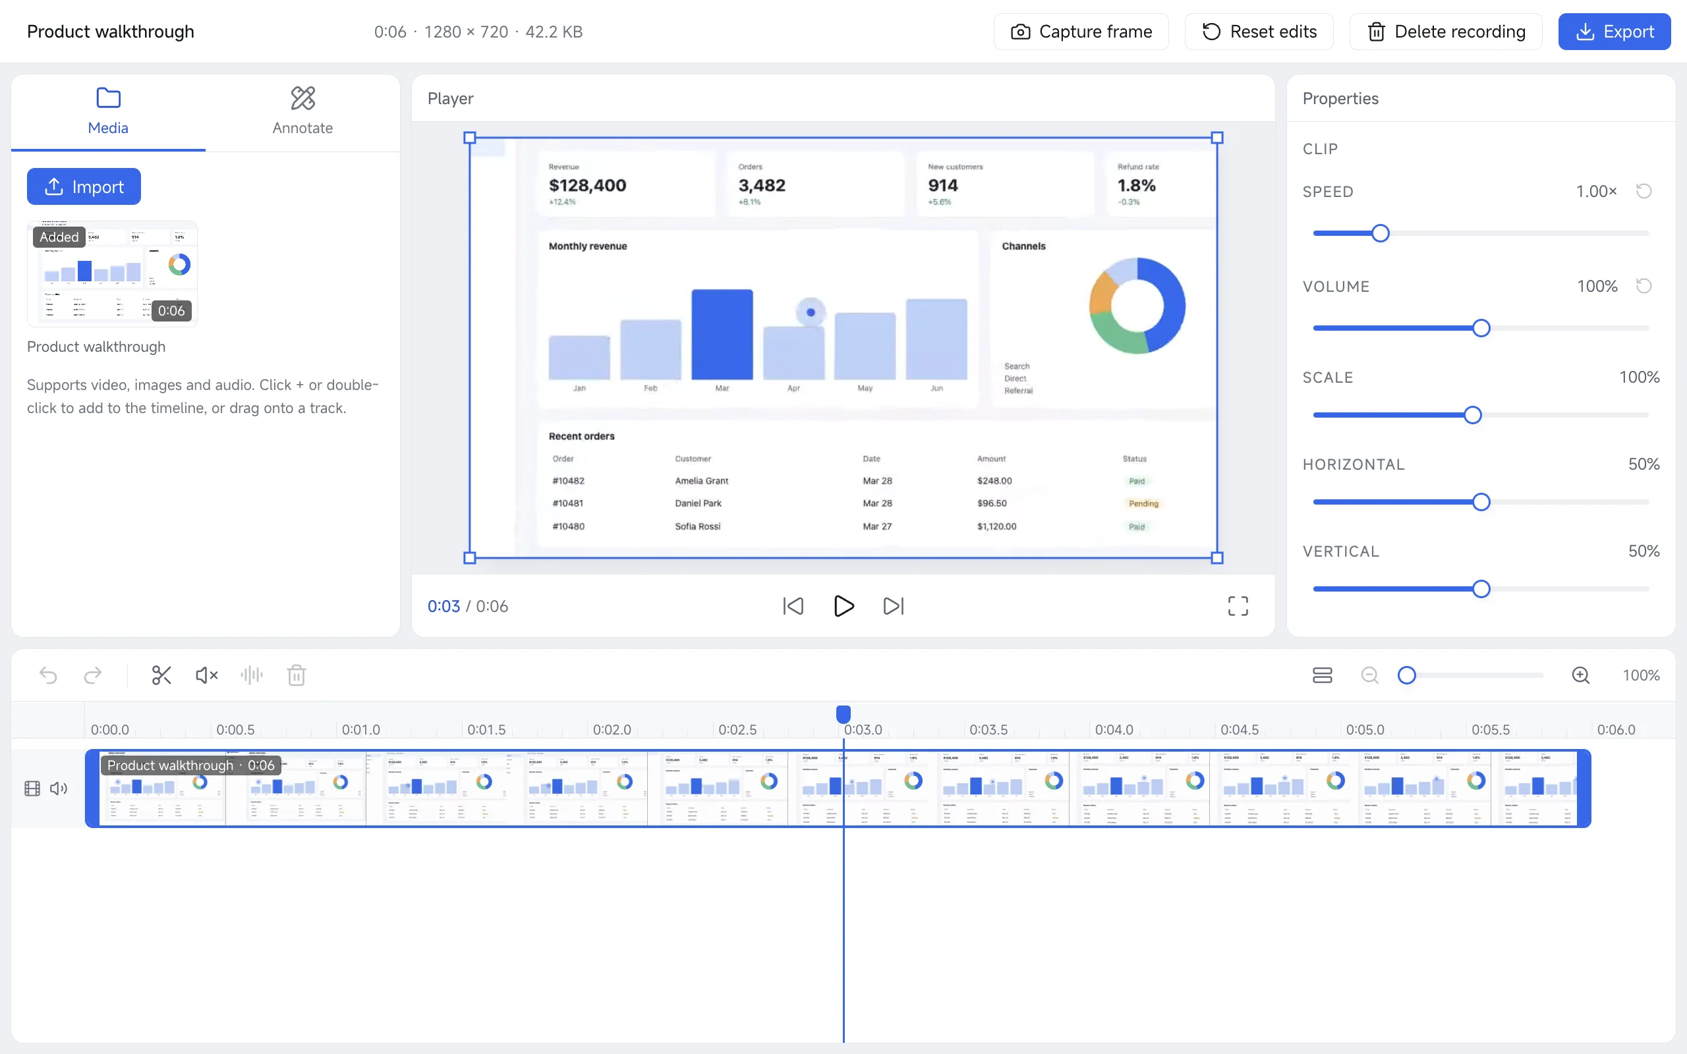The width and height of the screenshot is (1687, 1054).
Task: Click the playhead marker at 0:03
Action: click(x=843, y=714)
